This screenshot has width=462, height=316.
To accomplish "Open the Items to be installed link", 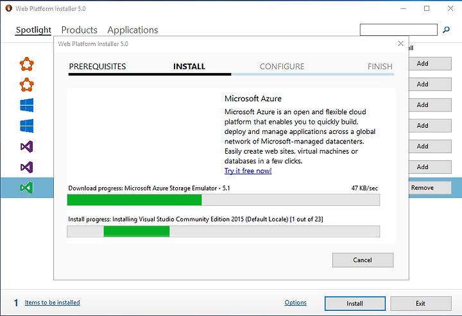I will [x=52, y=303].
